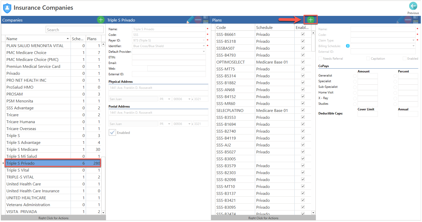
Task: Click the Email input field
Action: 169,63
